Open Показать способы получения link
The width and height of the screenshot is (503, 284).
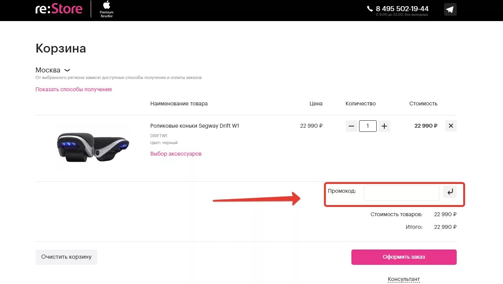[73, 89]
